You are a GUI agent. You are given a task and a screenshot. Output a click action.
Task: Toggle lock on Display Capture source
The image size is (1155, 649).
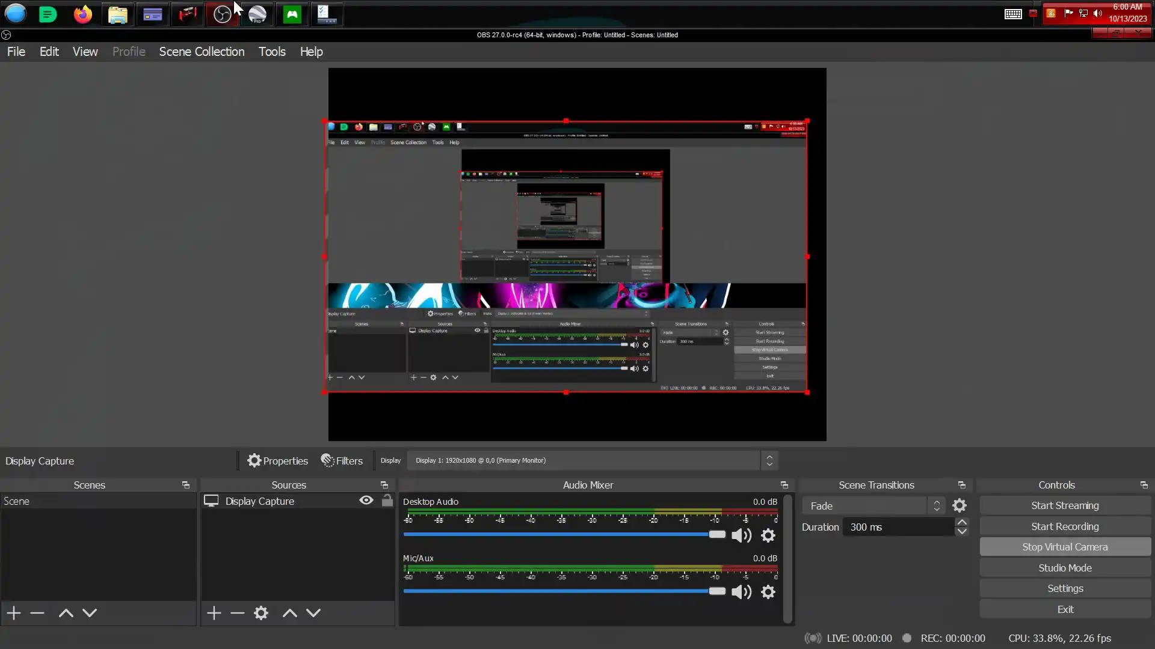click(x=387, y=501)
